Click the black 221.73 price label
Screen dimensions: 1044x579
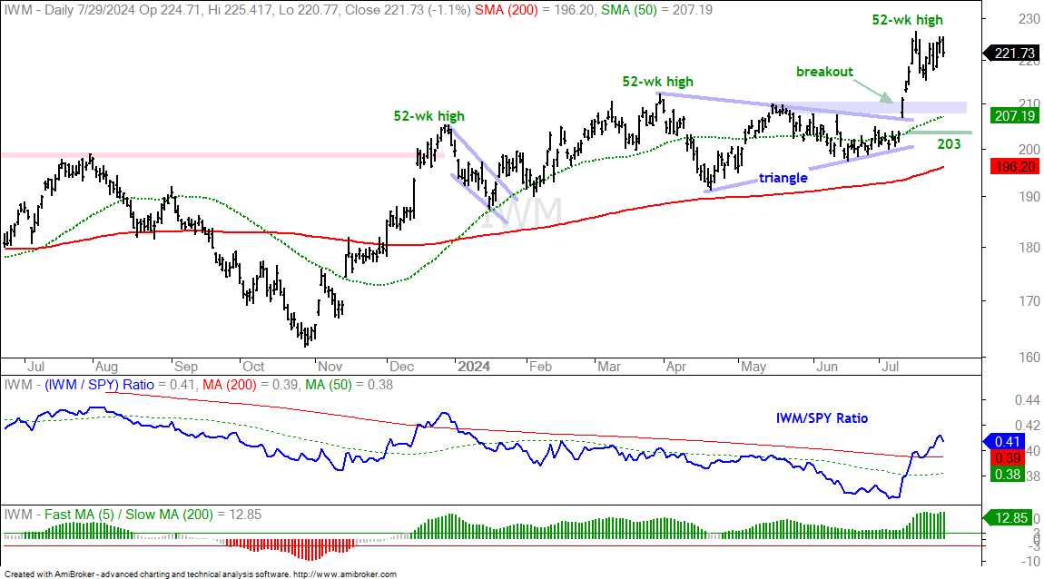pyautogui.click(x=1014, y=54)
